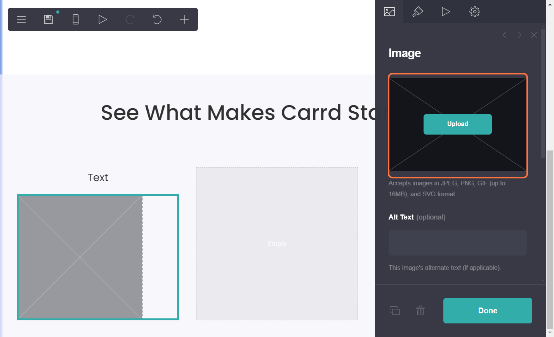Select the 'See What Makes Carrd' heading
The height and width of the screenshot is (337, 554).
[x=238, y=112]
